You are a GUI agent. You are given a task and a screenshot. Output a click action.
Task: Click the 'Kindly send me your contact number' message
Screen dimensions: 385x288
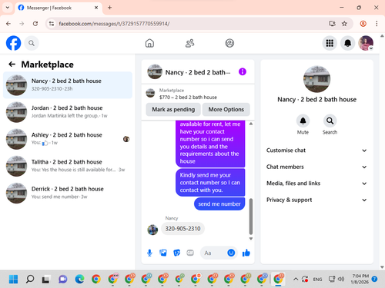point(210,183)
